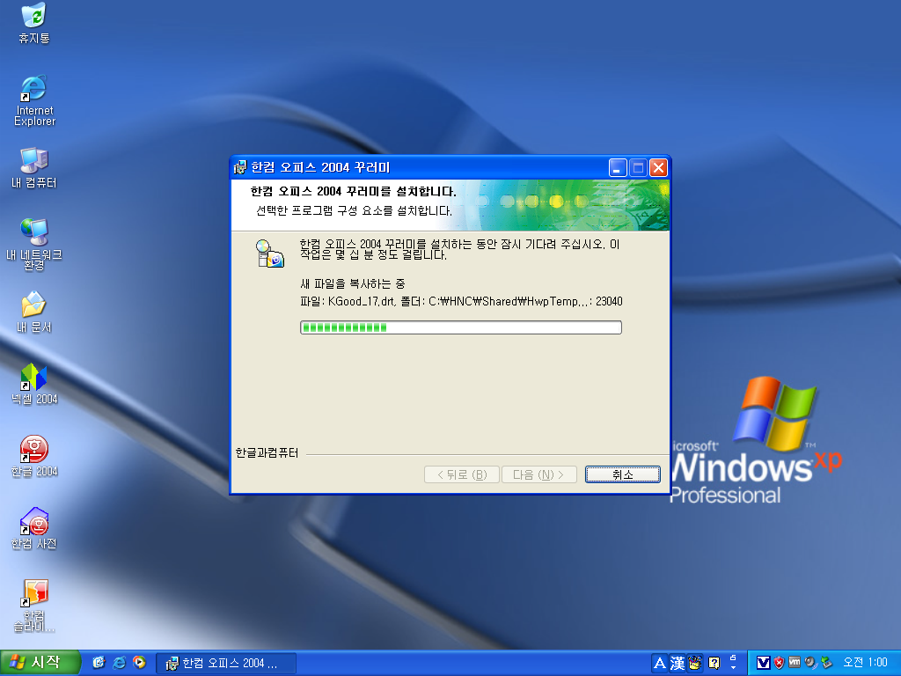Open the volume speaker tray icon

810,663
